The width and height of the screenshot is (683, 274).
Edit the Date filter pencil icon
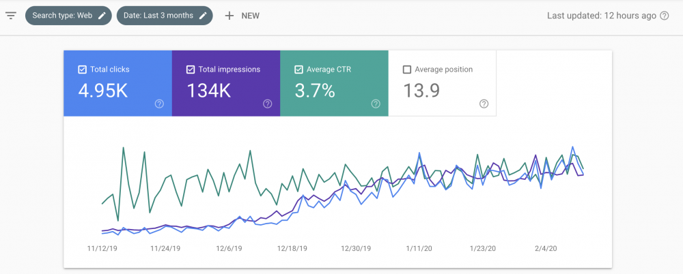click(203, 16)
